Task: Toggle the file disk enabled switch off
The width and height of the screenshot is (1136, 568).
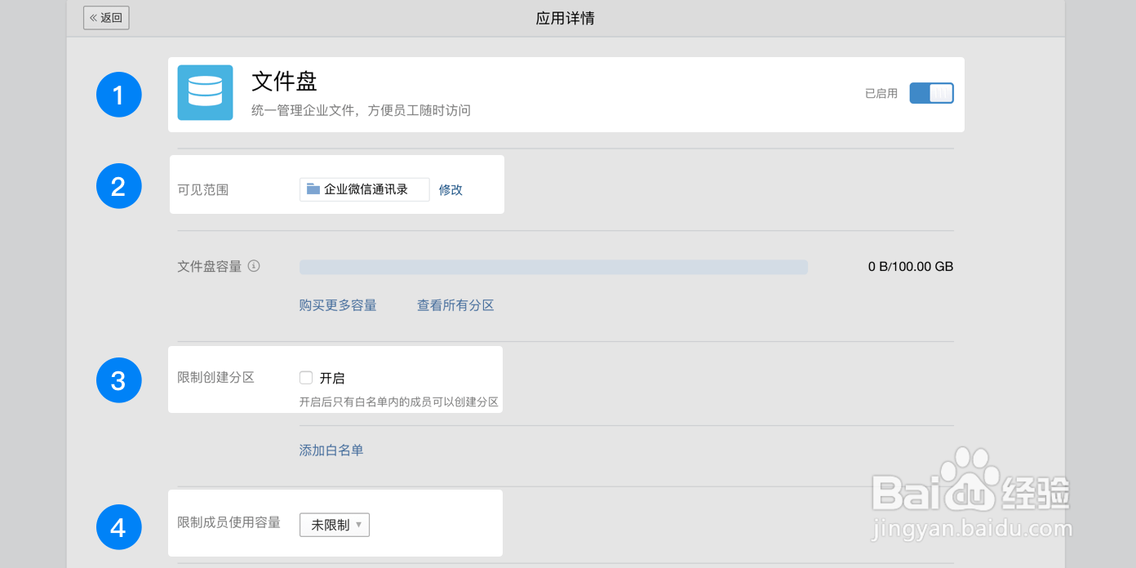Action: [931, 93]
